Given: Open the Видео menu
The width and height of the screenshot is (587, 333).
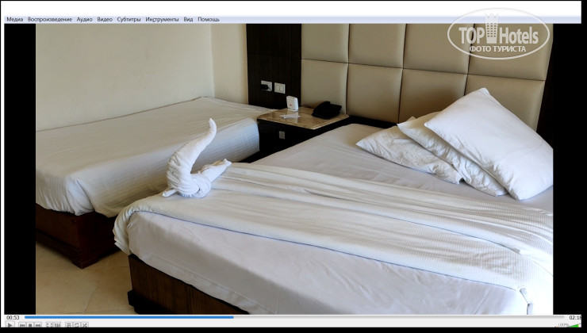Looking at the screenshot, I should (105, 19).
